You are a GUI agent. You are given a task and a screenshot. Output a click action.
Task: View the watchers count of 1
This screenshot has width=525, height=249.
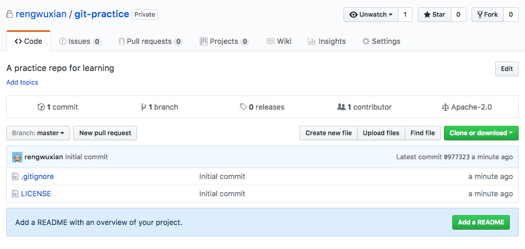(405, 15)
